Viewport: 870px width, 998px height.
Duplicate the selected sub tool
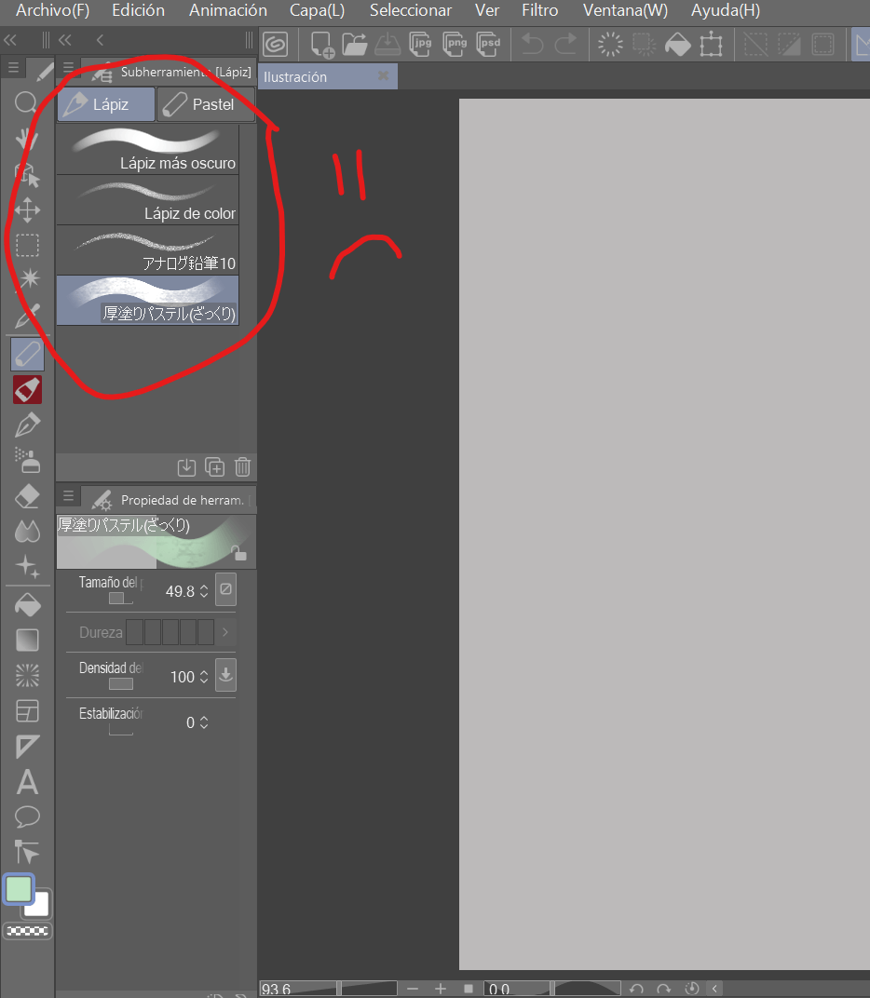[214, 467]
